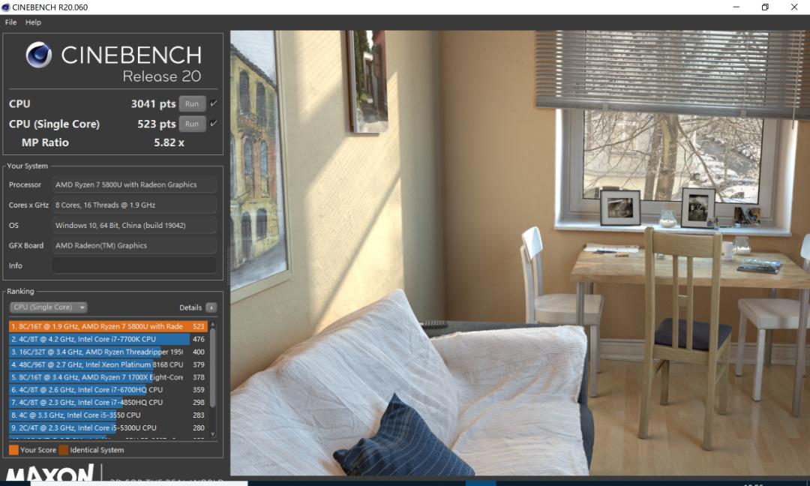Image resolution: width=810 pixels, height=486 pixels.
Task: Select ranking row AMD Ryzen Threadripper
Action: [x=108, y=352]
